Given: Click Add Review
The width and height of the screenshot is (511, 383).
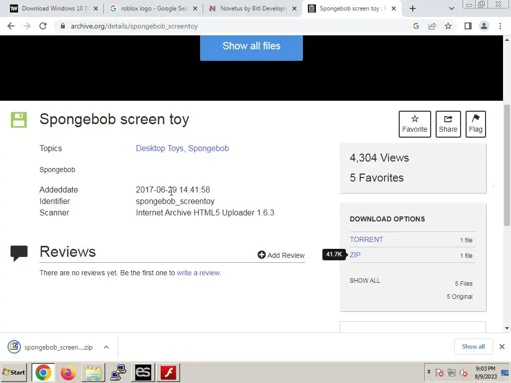Looking at the screenshot, I should [x=281, y=255].
